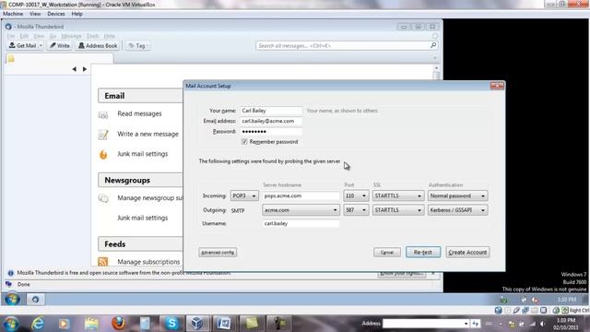Dismiss the know-your-rights notification bar

tap(433, 273)
